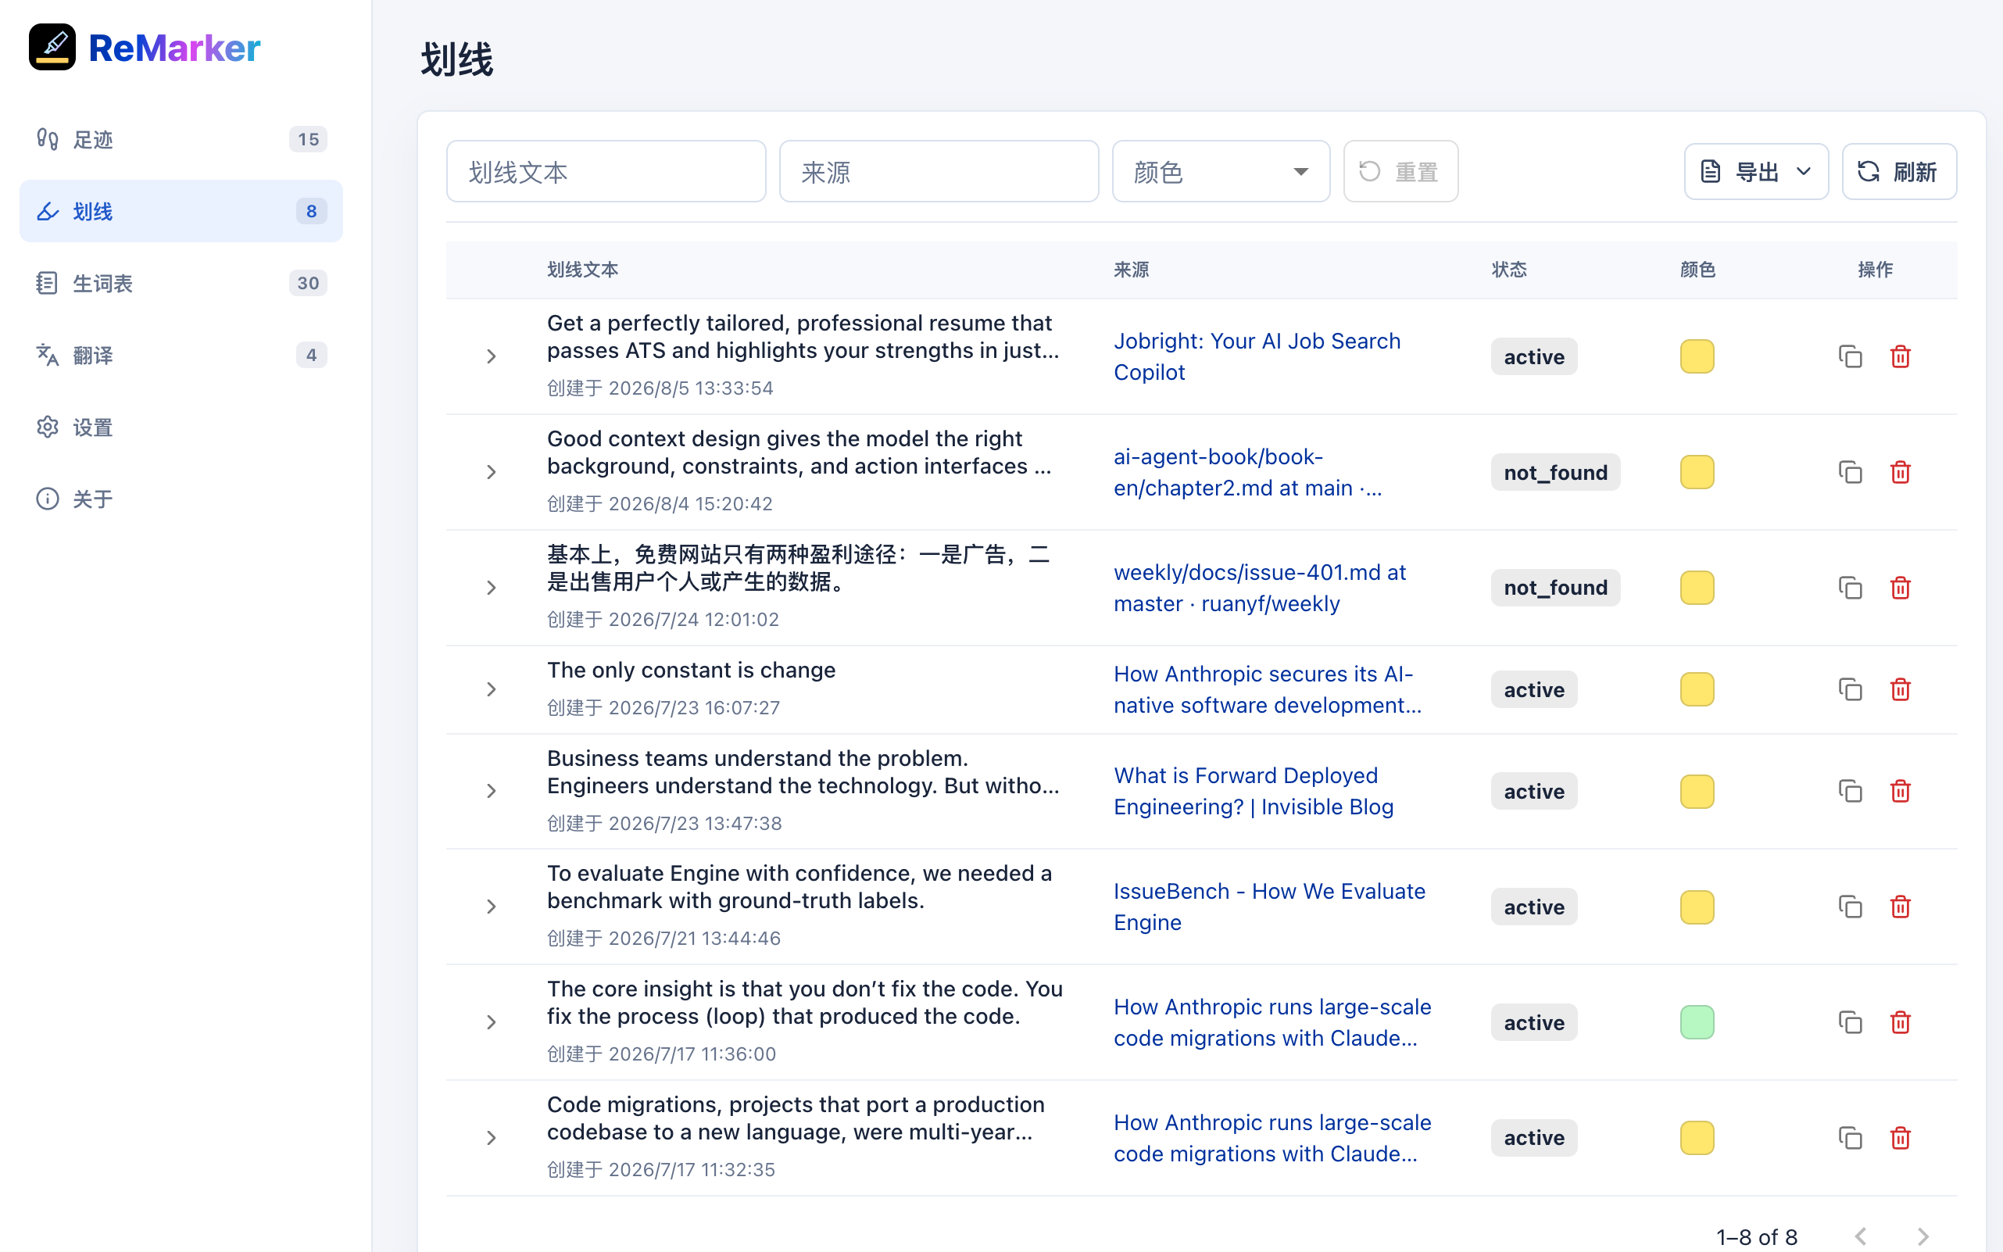
Task: Delete the '基本上，免费网站' highlight
Action: pyautogui.click(x=1901, y=588)
